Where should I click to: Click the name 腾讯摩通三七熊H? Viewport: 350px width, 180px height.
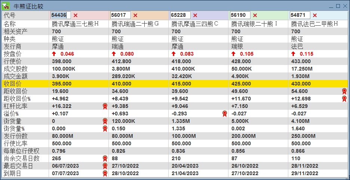(75, 24)
